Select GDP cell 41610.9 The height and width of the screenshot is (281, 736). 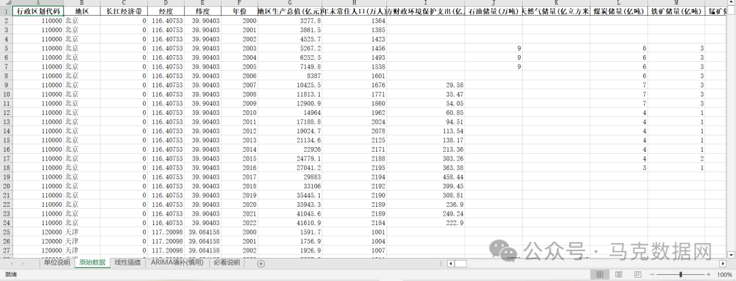[290, 223]
